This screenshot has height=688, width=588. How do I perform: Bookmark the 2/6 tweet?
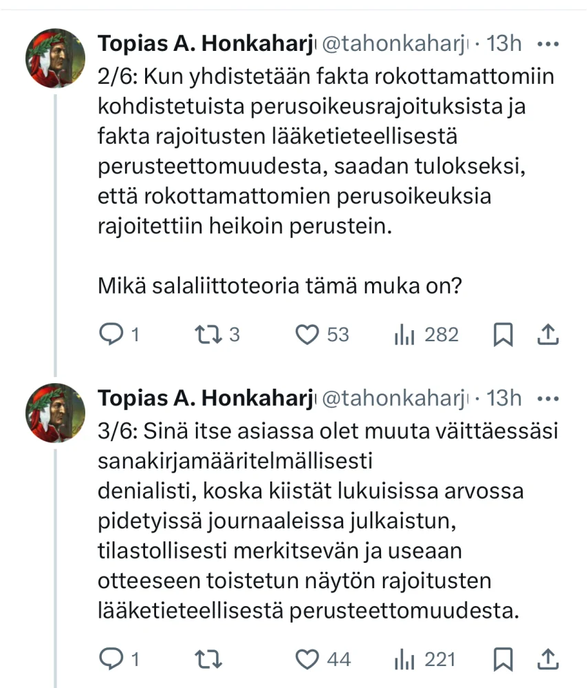[503, 335]
